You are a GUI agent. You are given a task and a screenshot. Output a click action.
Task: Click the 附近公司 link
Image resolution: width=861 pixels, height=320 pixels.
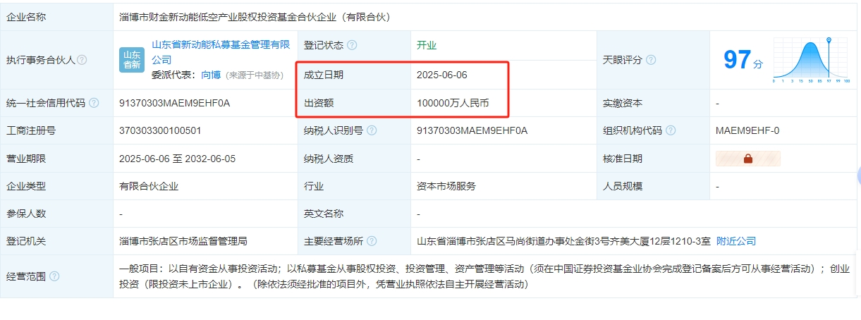tap(736, 241)
